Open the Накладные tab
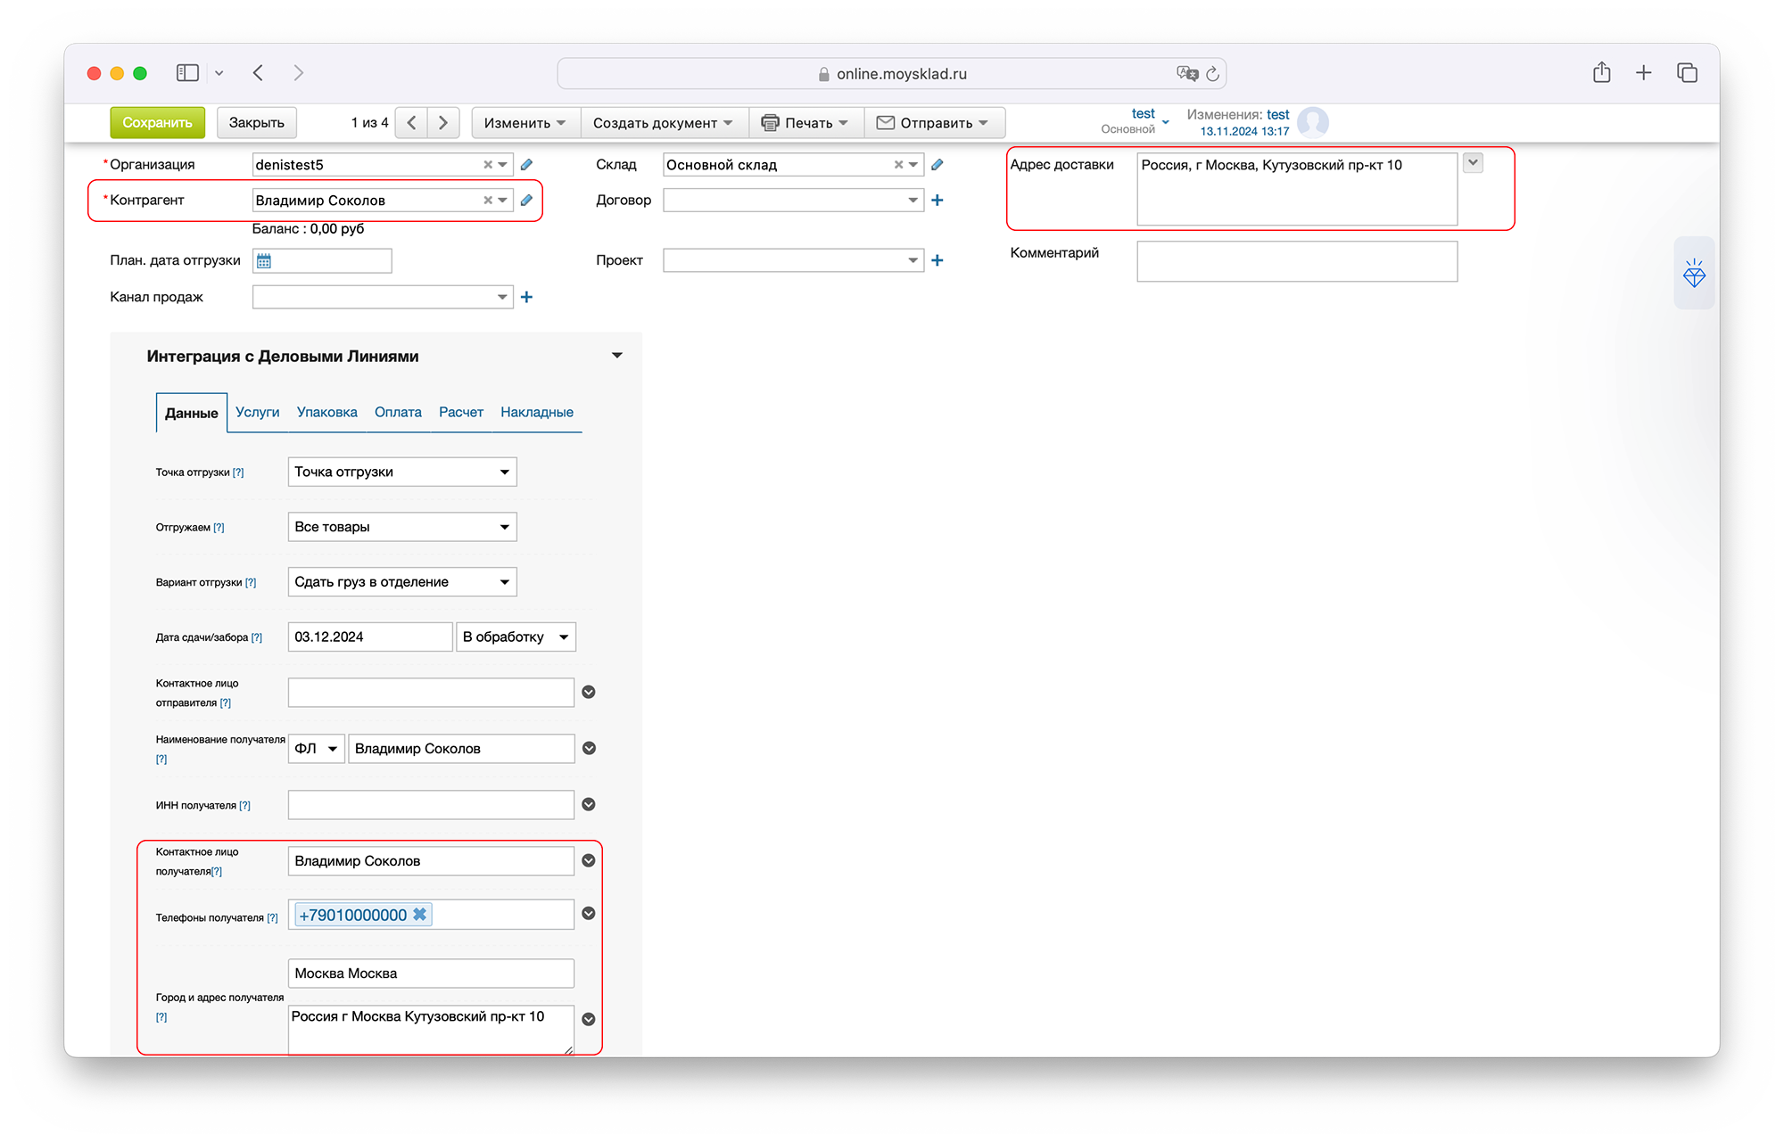Image resolution: width=1784 pixels, height=1142 pixels. click(x=536, y=412)
